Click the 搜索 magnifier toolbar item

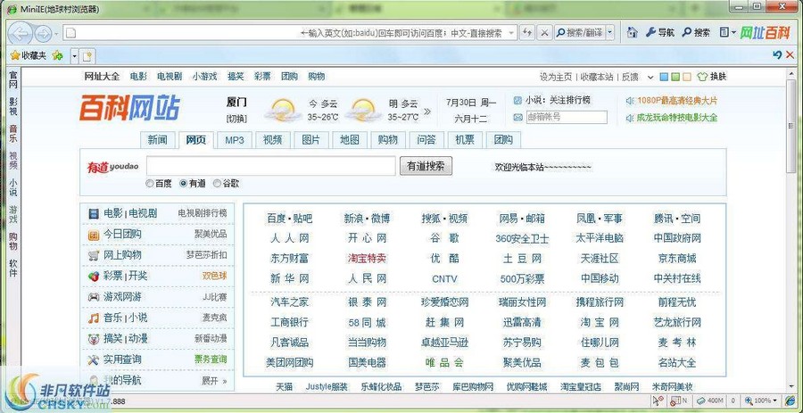click(697, 32)
